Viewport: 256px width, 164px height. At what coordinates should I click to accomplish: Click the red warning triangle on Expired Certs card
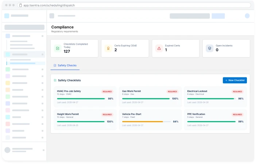pos(159,48)
